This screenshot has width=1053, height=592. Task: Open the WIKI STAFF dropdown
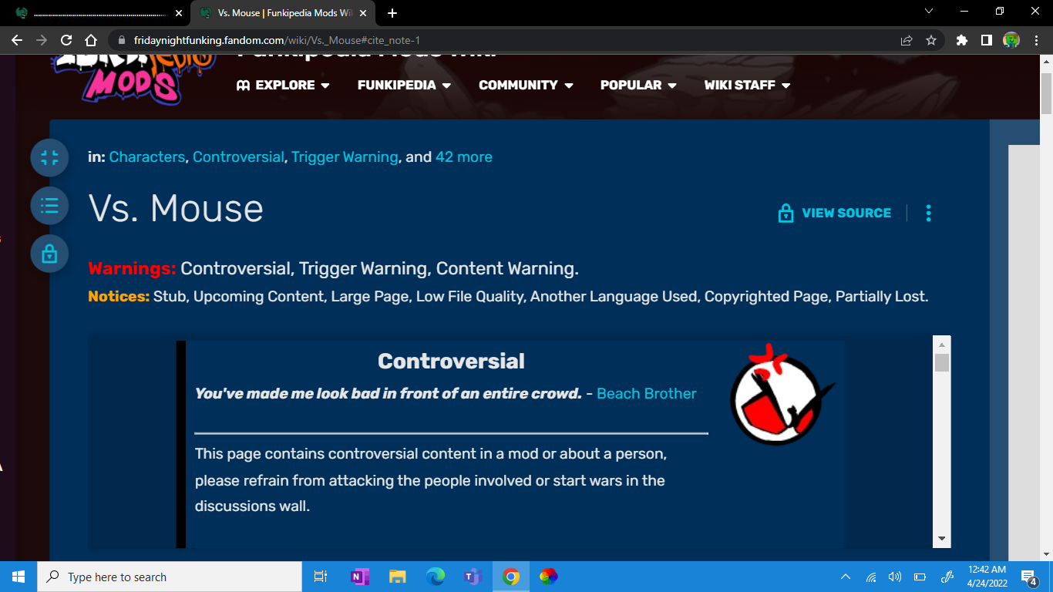coord(747,85)
